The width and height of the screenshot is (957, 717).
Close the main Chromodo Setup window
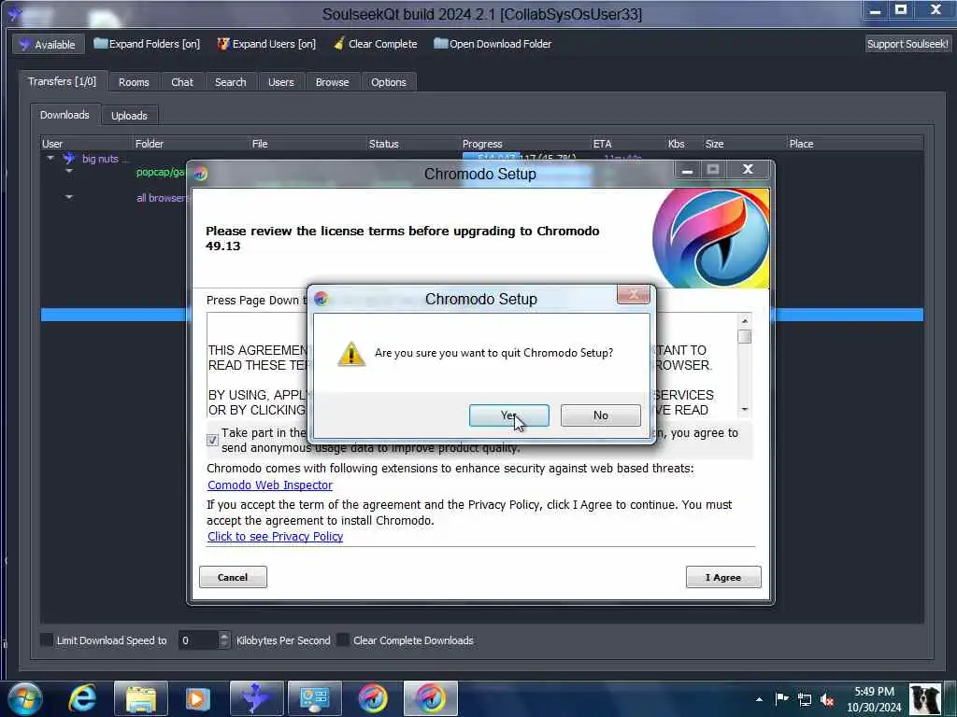[748, 170]
